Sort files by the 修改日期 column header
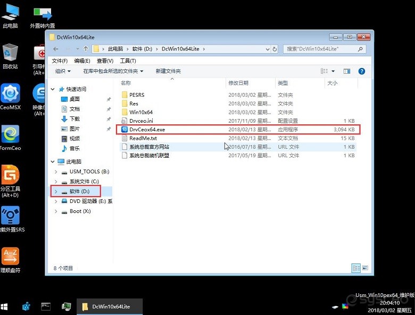This screenshot has width=415, height=315. [238, 83]
